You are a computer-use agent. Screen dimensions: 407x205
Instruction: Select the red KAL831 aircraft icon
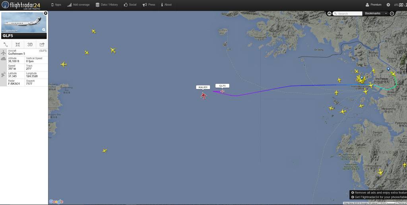coord(203,96)
